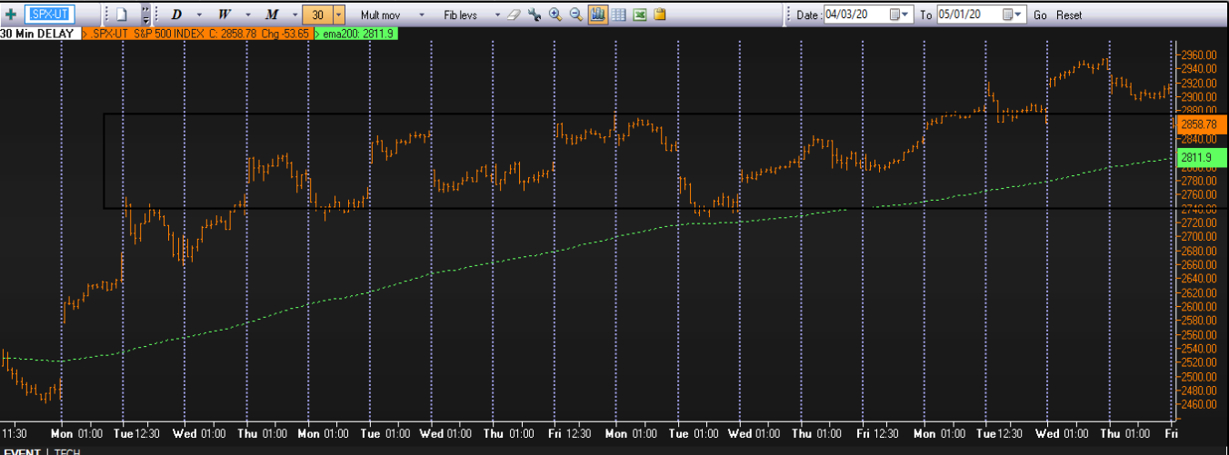Click Reset next to the date range
Viewport: 1229px width, 455px height.
click(1069, 15)
